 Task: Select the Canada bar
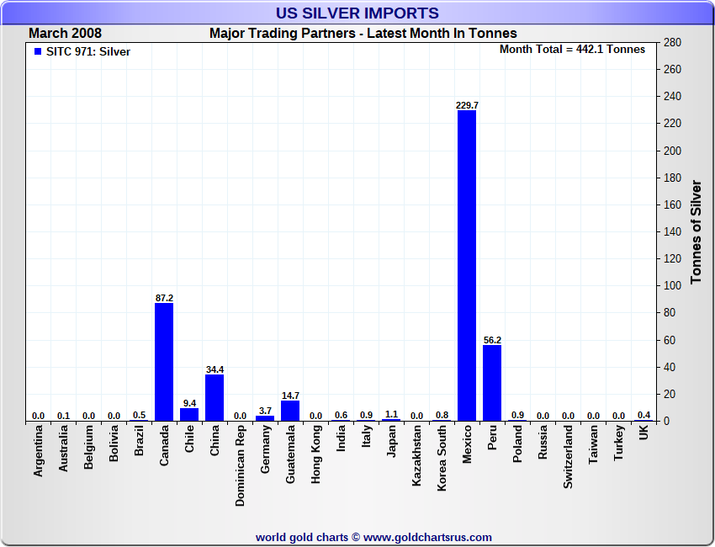(x=164, y=362)
